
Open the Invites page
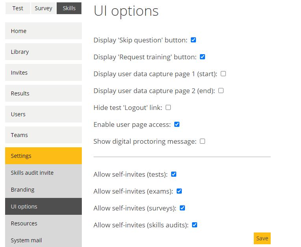pyautogui.click(x=43, y=73)
